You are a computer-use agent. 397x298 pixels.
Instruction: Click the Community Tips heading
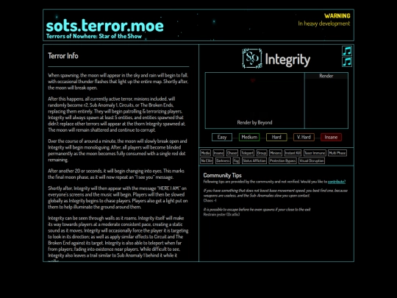(222, 175)
